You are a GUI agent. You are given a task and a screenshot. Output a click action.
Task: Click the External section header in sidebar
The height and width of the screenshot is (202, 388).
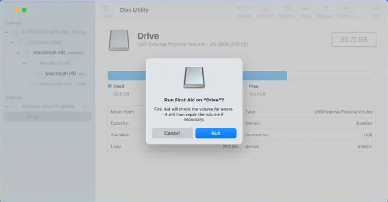tap(14, 98)
